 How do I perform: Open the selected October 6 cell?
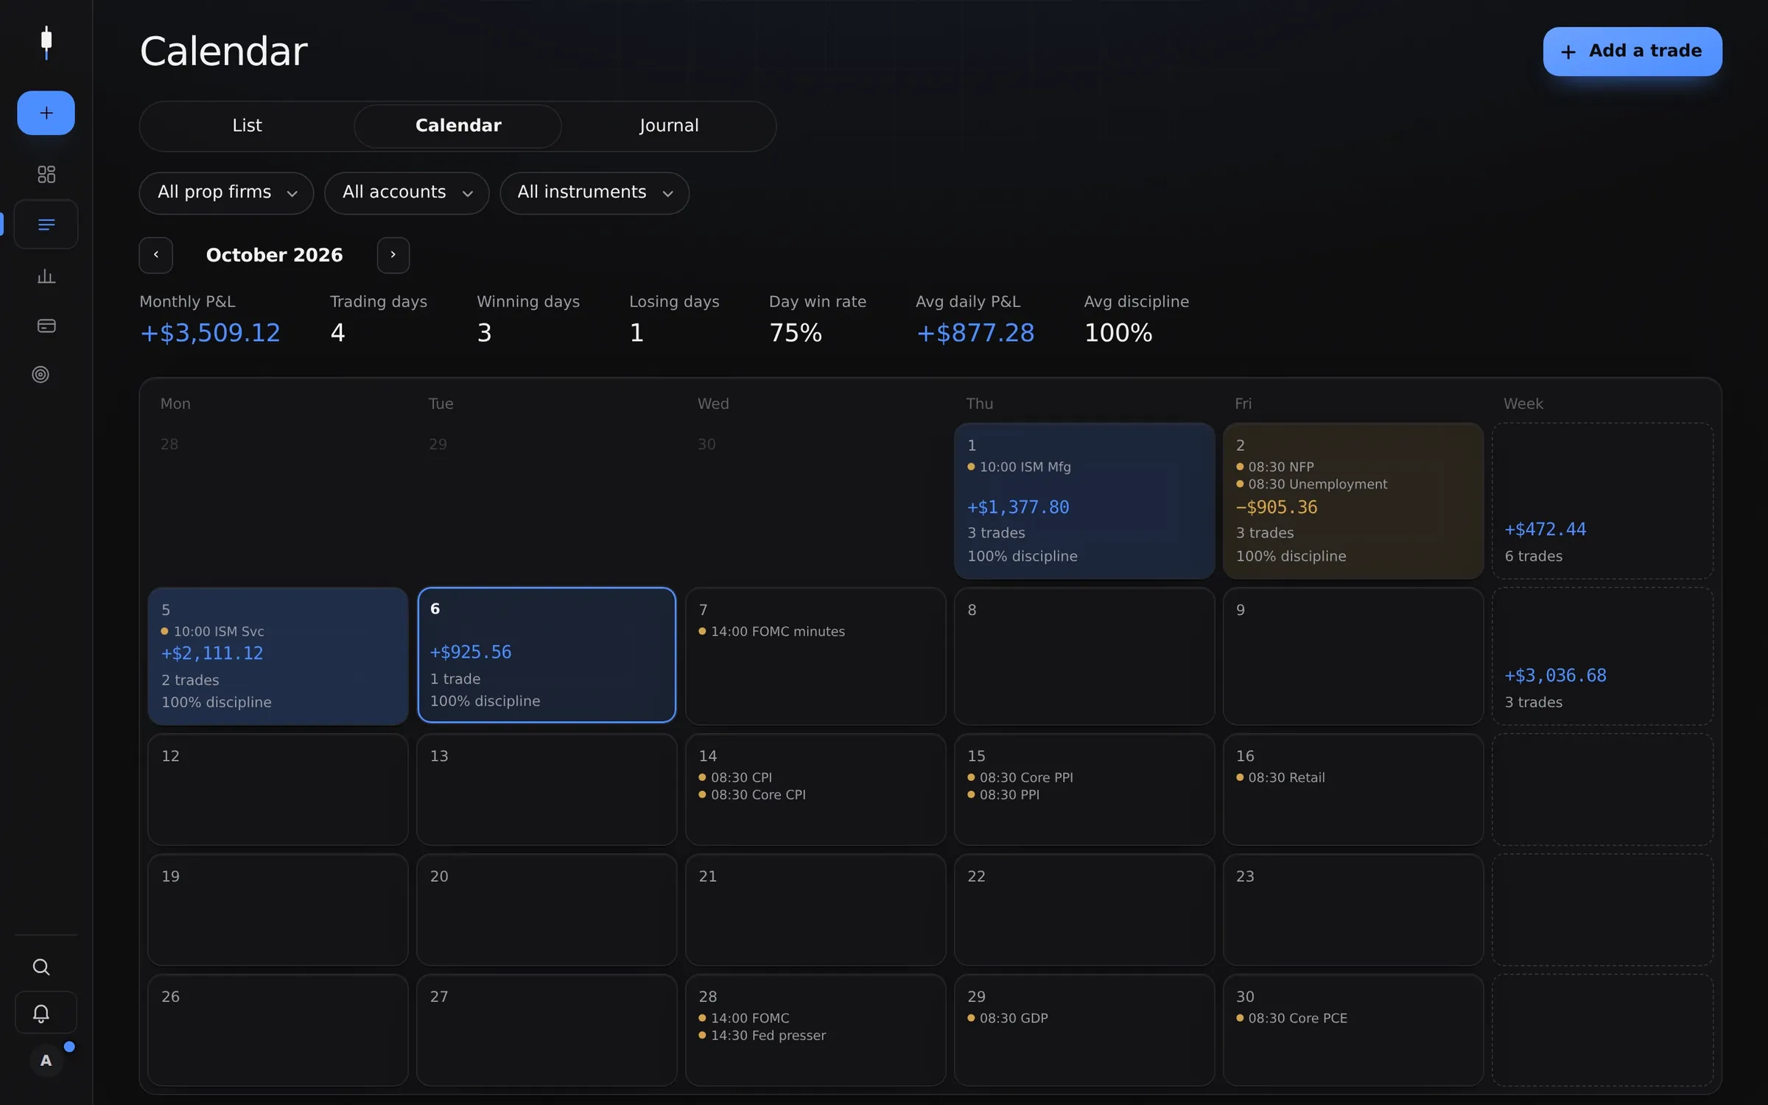547,655
